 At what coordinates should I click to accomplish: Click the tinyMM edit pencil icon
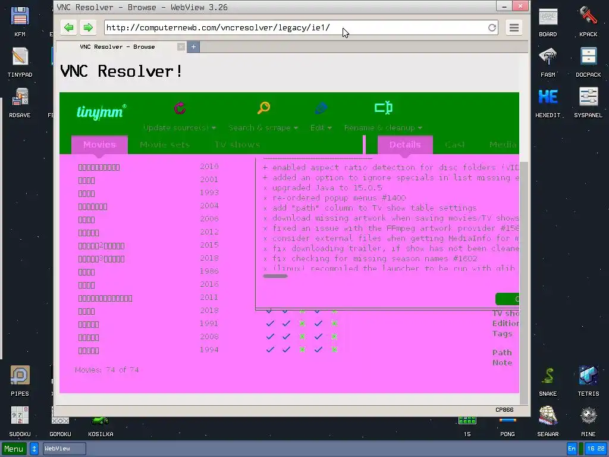321,108
